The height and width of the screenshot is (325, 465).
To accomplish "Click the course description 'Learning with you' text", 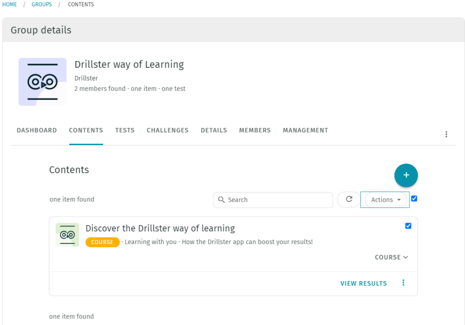I will coord(151,242).
